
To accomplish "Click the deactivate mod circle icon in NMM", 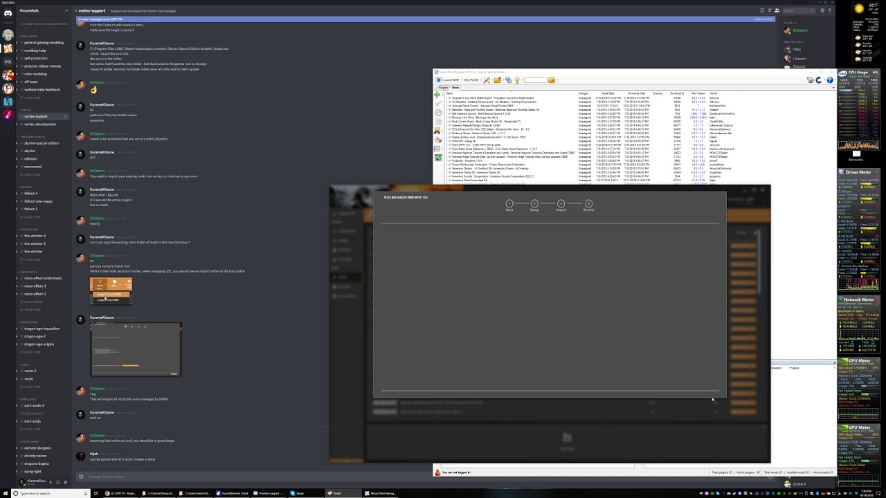I will click(x=437, y=113).
